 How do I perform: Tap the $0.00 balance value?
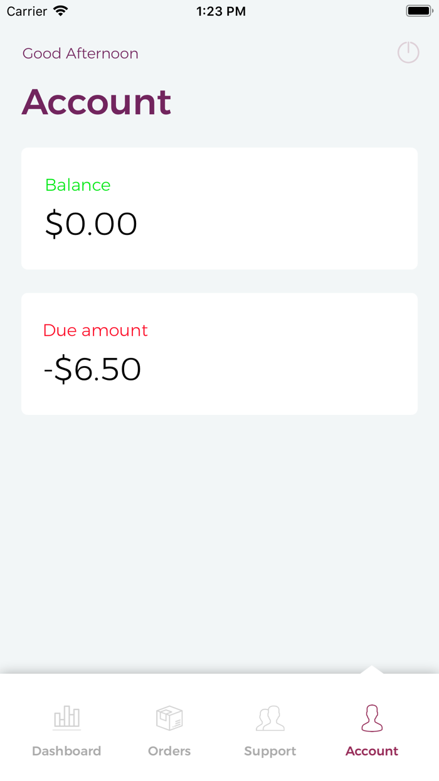coord(92,224)
